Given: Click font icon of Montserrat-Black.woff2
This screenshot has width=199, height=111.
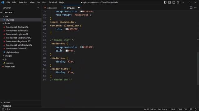Looking at the screenshot, I should (x=4, y=27).
